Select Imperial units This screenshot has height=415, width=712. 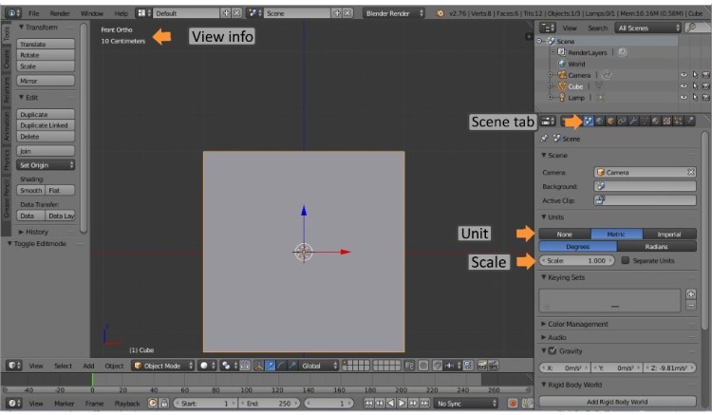tap(669, 234)
